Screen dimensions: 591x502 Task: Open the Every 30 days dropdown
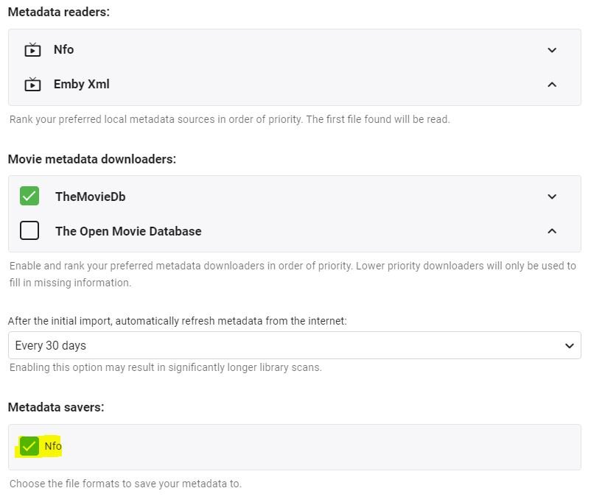pos(294,345)
